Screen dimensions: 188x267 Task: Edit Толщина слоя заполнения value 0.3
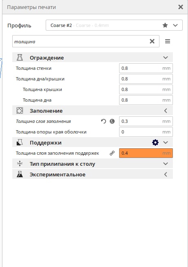click(x=146, y=121)
